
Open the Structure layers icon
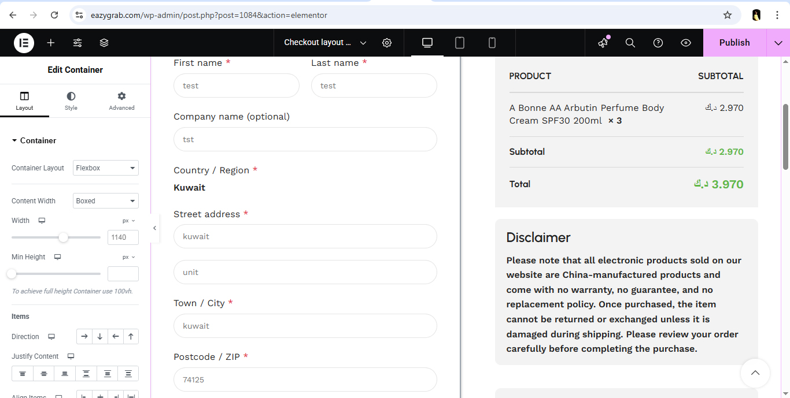(x=104, y=43)
